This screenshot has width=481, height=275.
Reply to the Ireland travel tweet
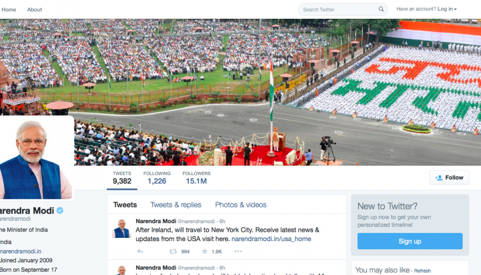(x=140, y=251)
